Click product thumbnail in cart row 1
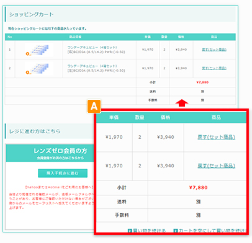This screenshot has height=243, width=252. pyautogui.click(x=39, y=50)
